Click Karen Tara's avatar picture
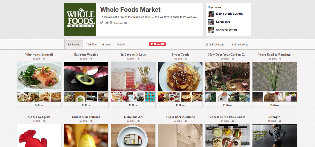Image resolution: width=315 pixels, height=147 pixels. click(211, 22)
